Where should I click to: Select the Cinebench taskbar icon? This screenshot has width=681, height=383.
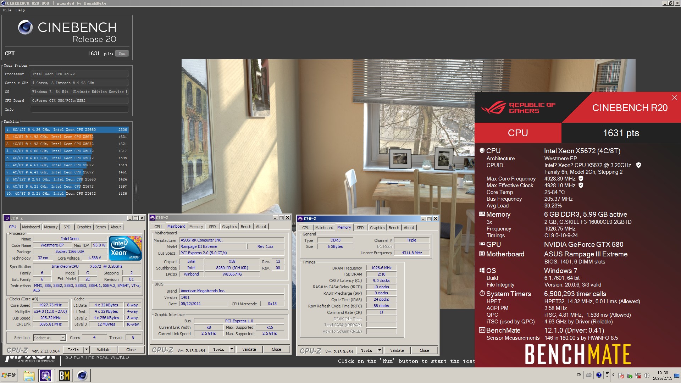coord(82,375)
